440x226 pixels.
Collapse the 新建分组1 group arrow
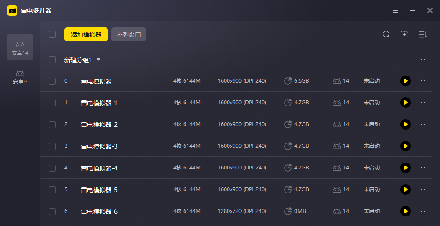point(98,60)
